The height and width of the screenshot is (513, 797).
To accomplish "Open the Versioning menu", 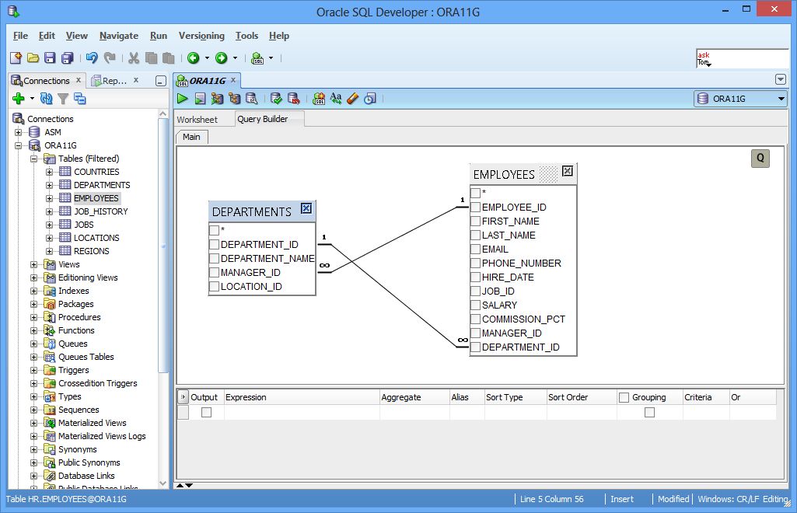I will tap(201, 36).
